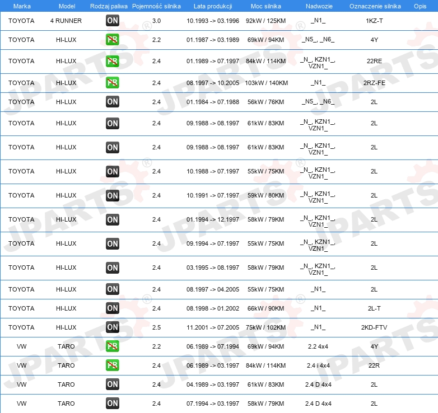Click the Lata produkcji column header
The width and height of the screenshot is (438, 413).
click(213, 6)
